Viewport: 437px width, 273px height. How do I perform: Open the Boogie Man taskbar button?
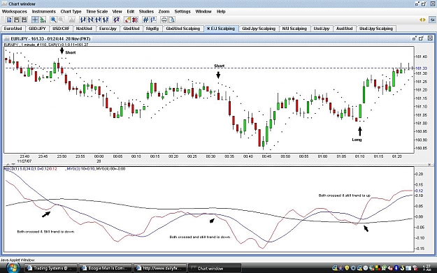click(x=105, y=268)
